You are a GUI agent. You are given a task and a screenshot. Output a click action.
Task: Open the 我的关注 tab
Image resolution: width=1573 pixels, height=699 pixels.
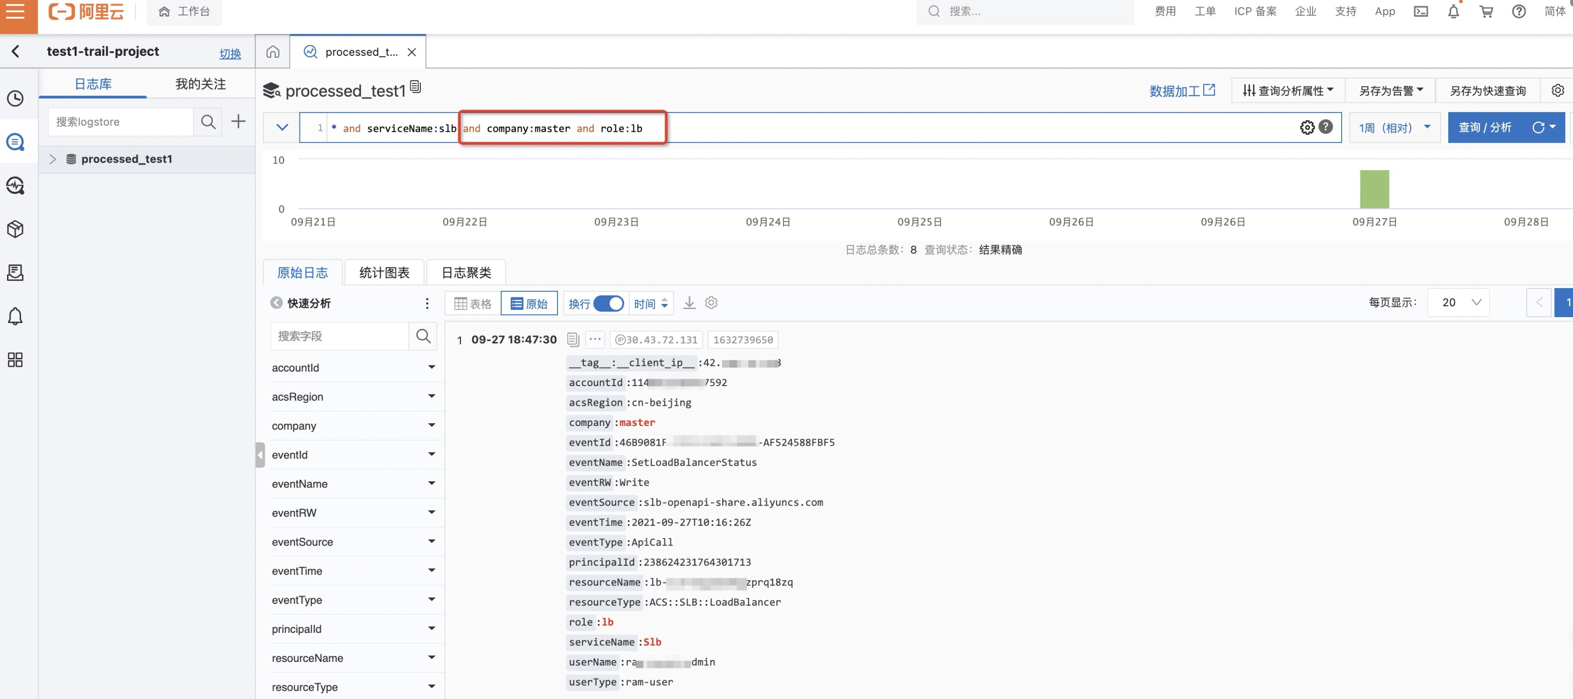pyautogui.click(x=200, y=84)
